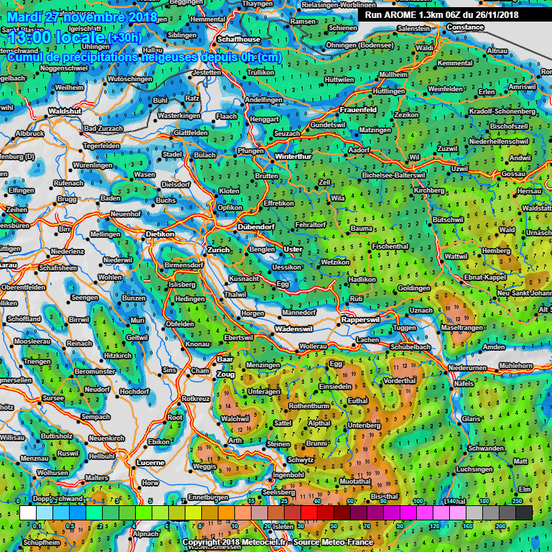Select the Frauenfeld label

tap(358, 110)
